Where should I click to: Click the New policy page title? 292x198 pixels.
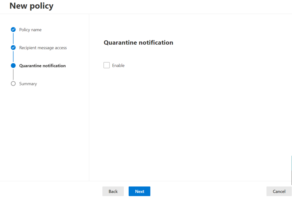tap(31, 6)
